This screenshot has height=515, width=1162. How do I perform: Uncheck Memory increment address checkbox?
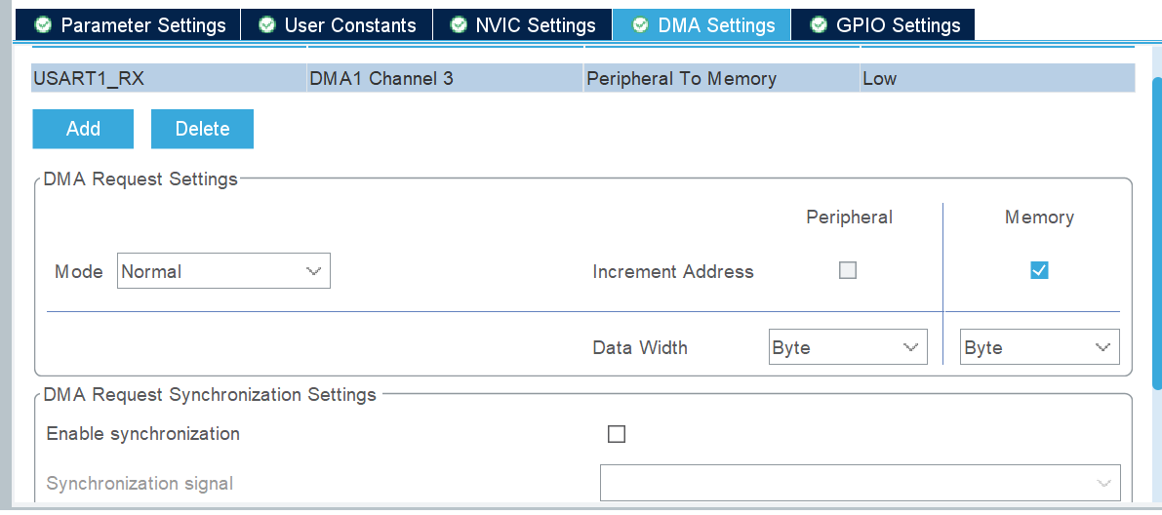coord(1039,271)
